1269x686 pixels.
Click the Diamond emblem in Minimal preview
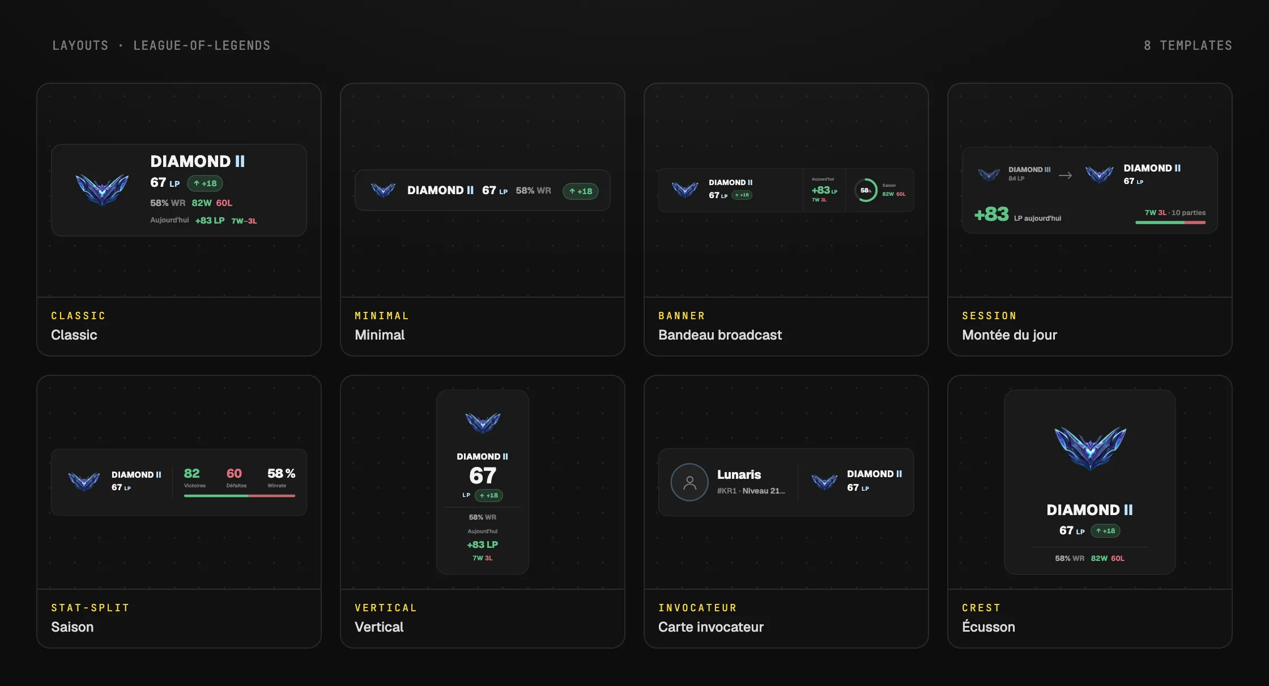pos(383,190)
